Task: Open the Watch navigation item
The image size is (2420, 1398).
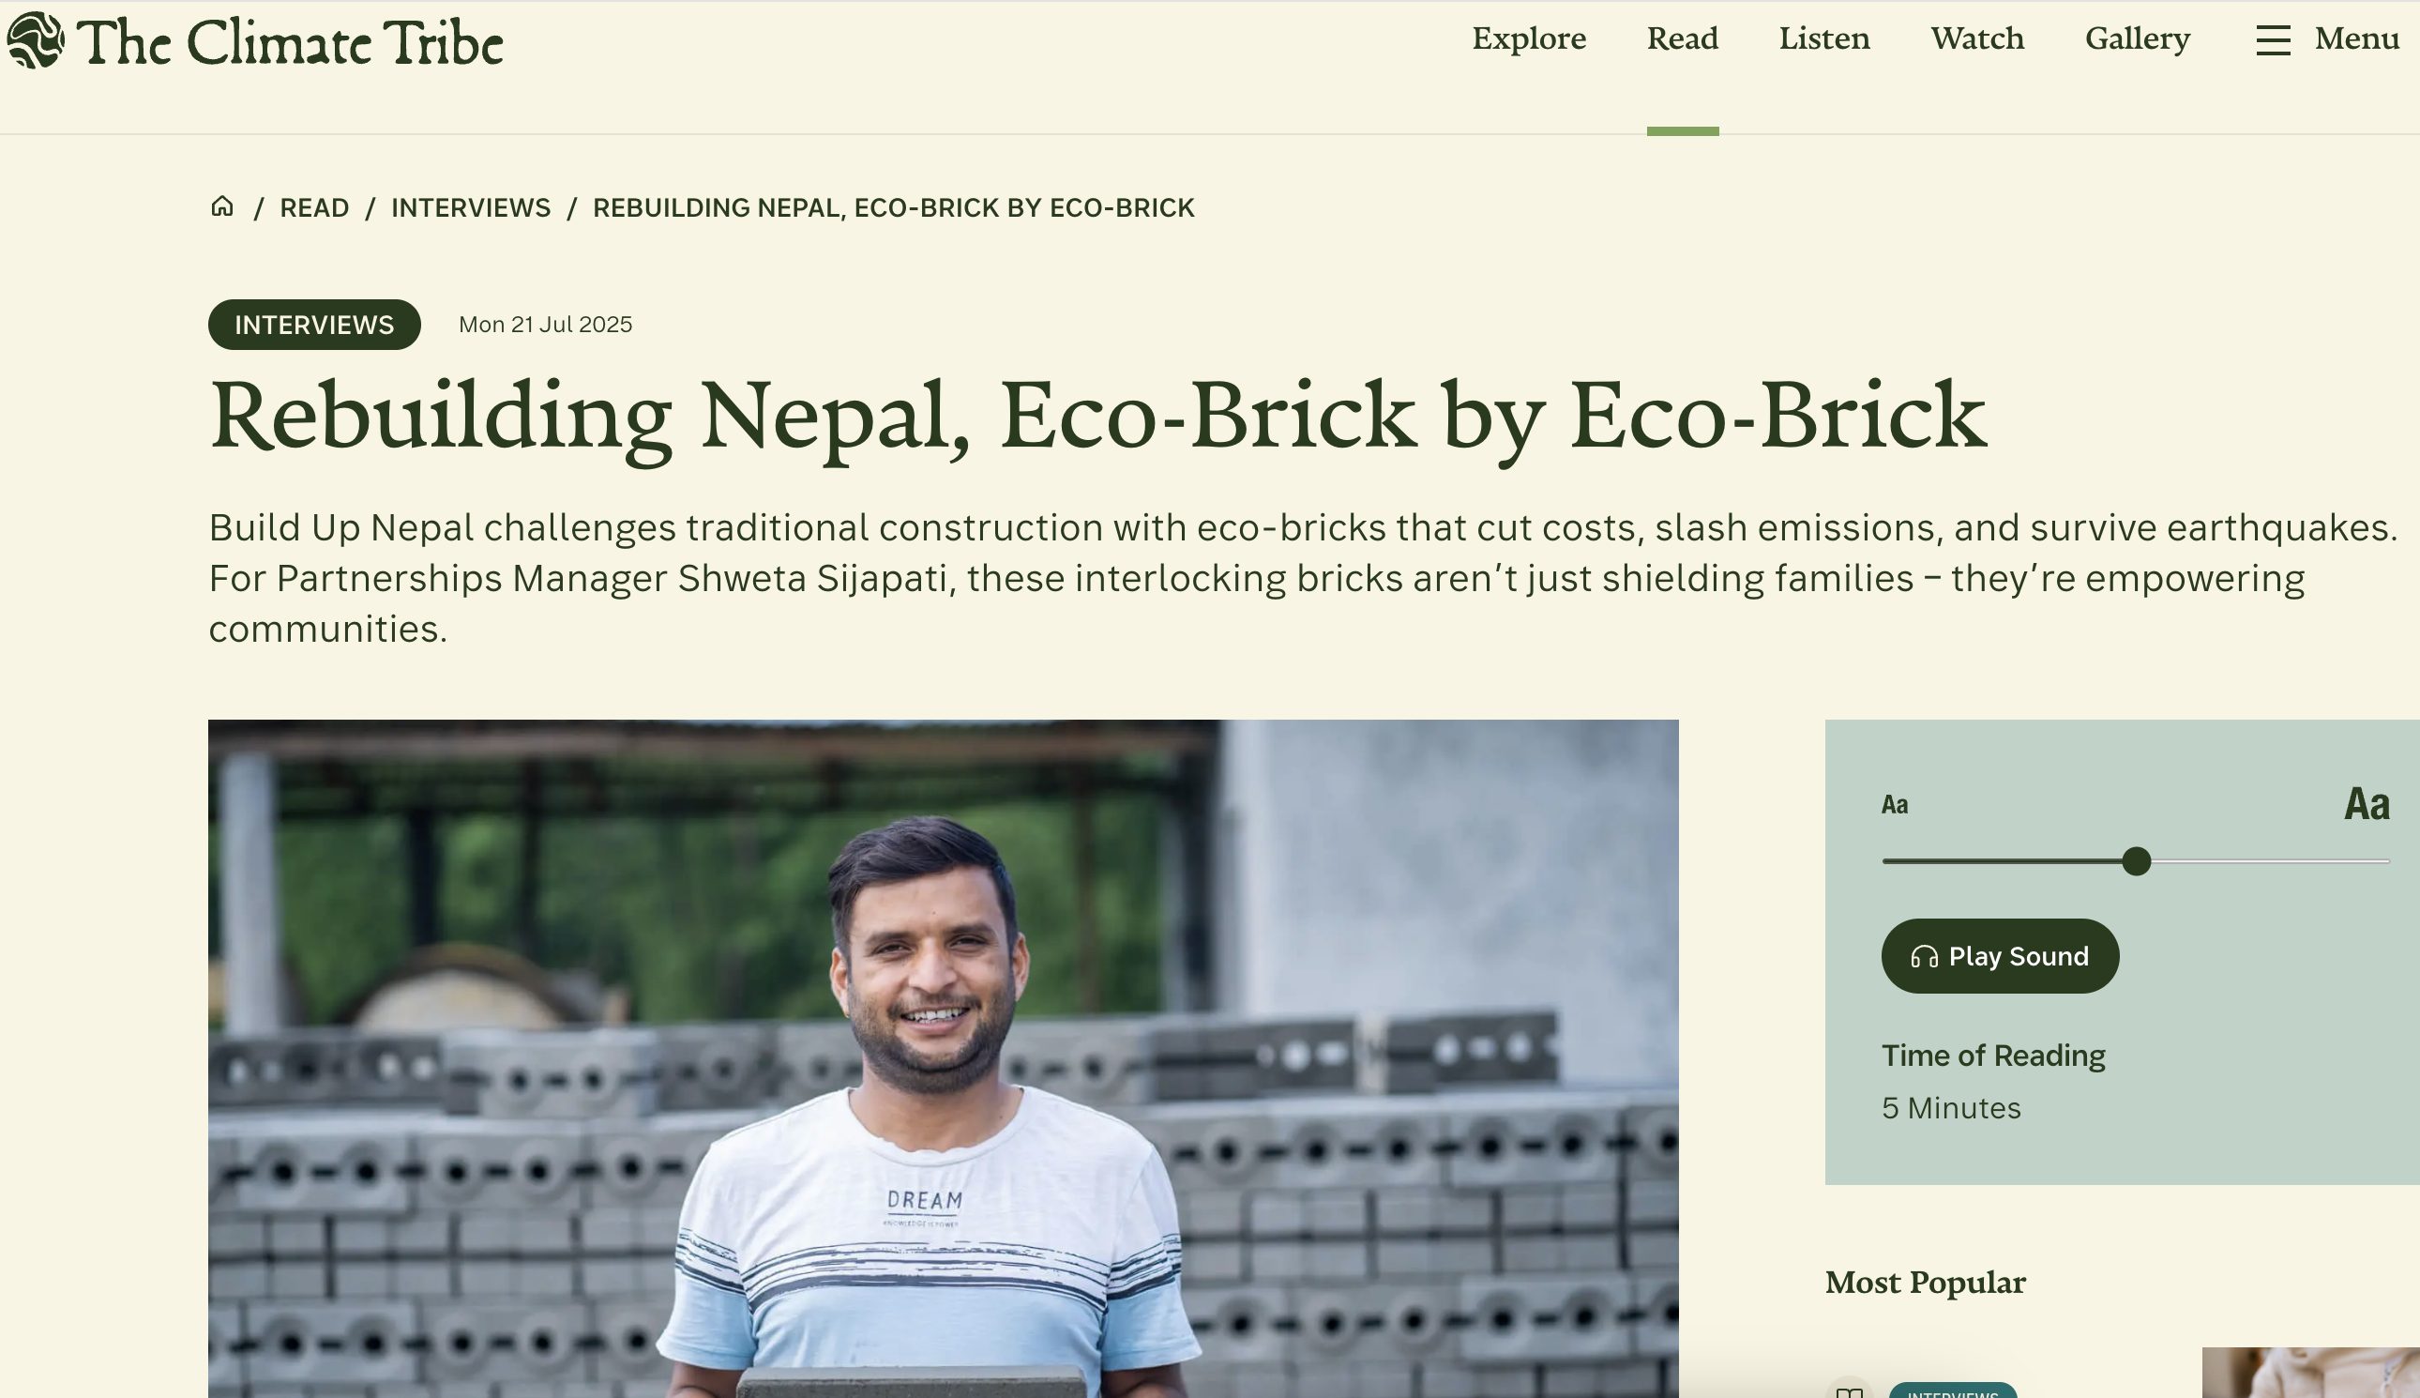Action: [1977, 38]
